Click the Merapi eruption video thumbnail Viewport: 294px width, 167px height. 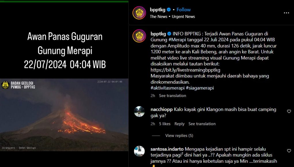click(64, 115)
